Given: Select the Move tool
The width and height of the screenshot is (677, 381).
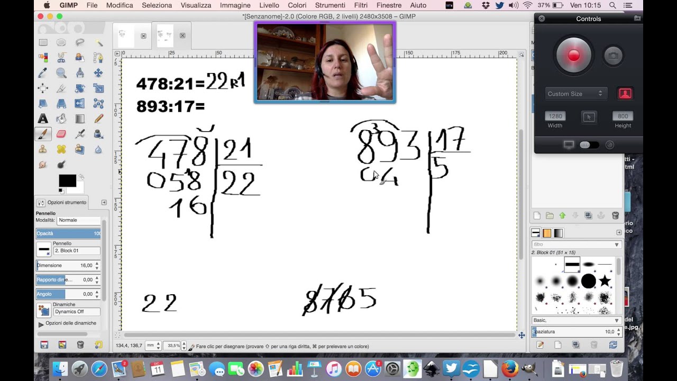Looking at the screenshot, I should coord(98,73).
